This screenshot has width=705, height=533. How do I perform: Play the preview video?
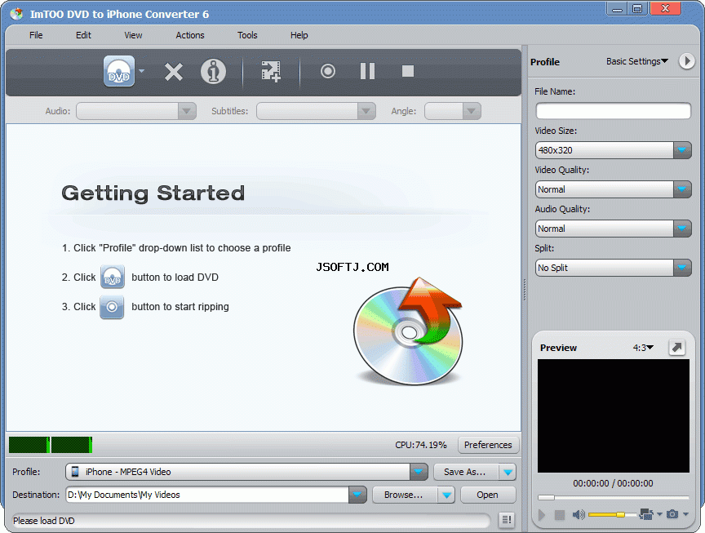[542, 514]
